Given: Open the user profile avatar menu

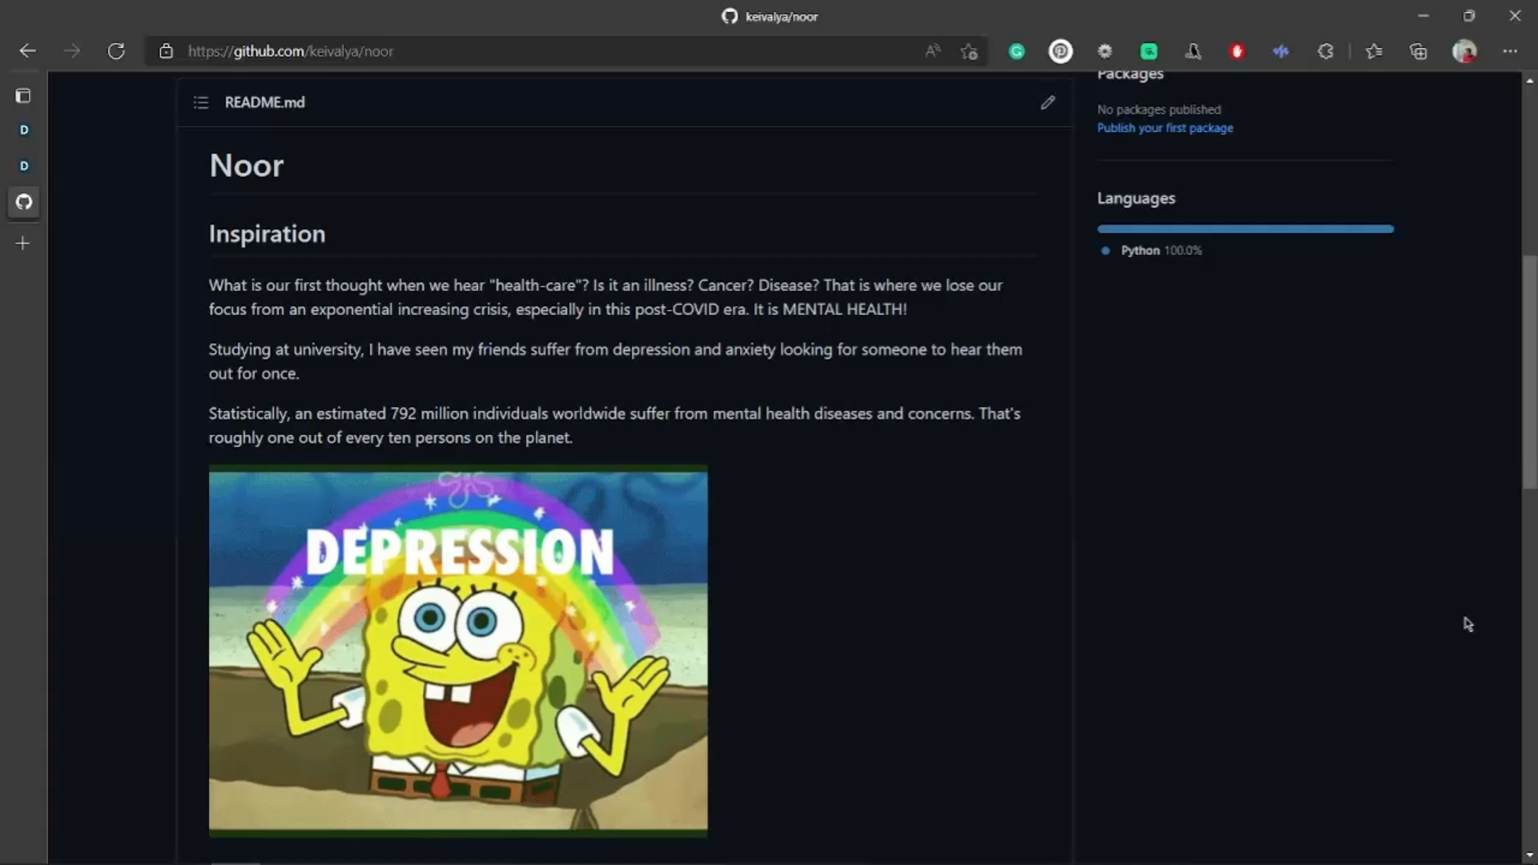Looking at the screenshot, I should point(1464,51).
